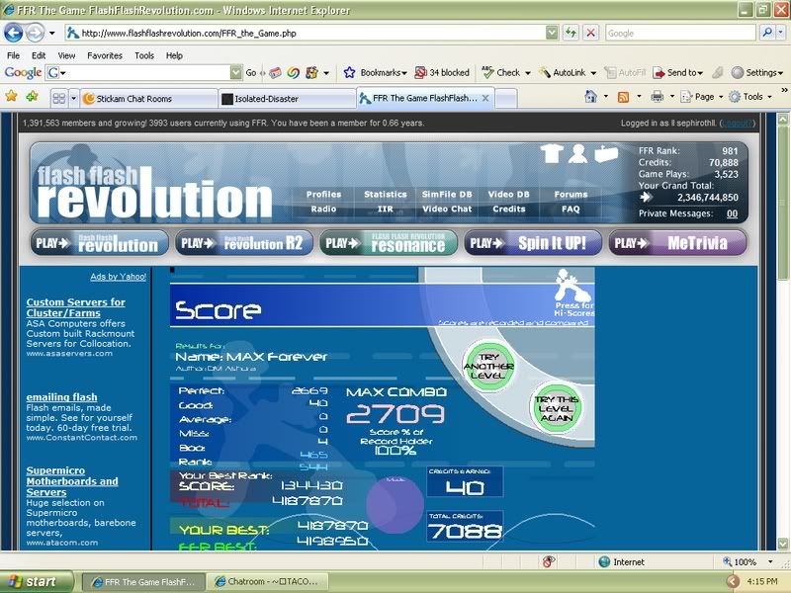The width and height of the screenshot is (791, 593).
Task: Expand the address bar URL dropdown
Action: [x=551, y=33]
